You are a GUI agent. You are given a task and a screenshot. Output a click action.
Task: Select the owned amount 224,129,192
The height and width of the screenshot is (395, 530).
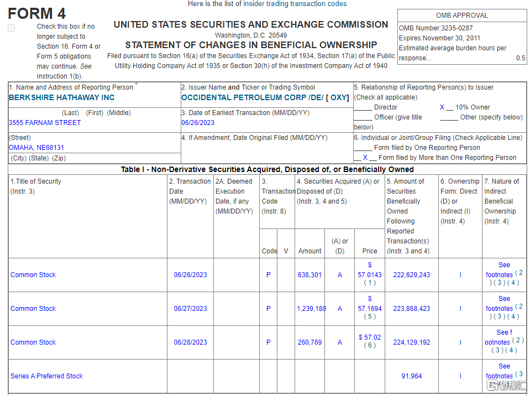pyautogui.click(x=411, y=342)
